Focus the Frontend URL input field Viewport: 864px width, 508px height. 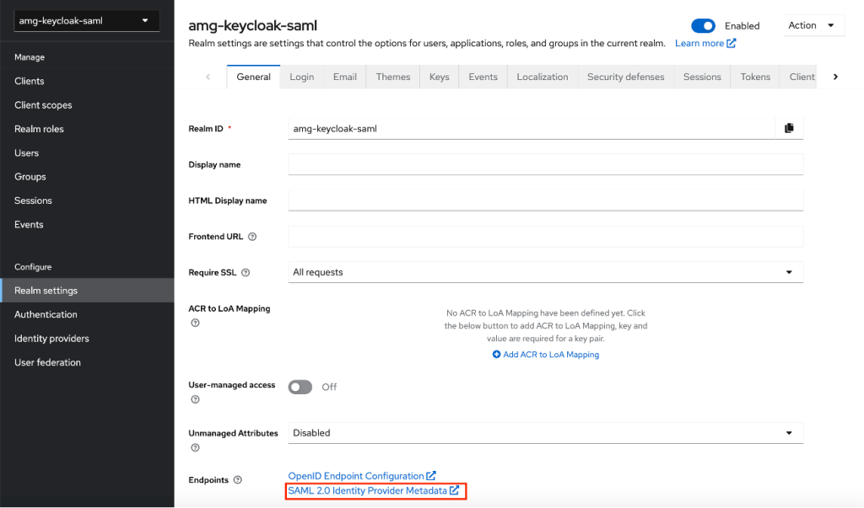pyautogui.click(x=546, y=237)
